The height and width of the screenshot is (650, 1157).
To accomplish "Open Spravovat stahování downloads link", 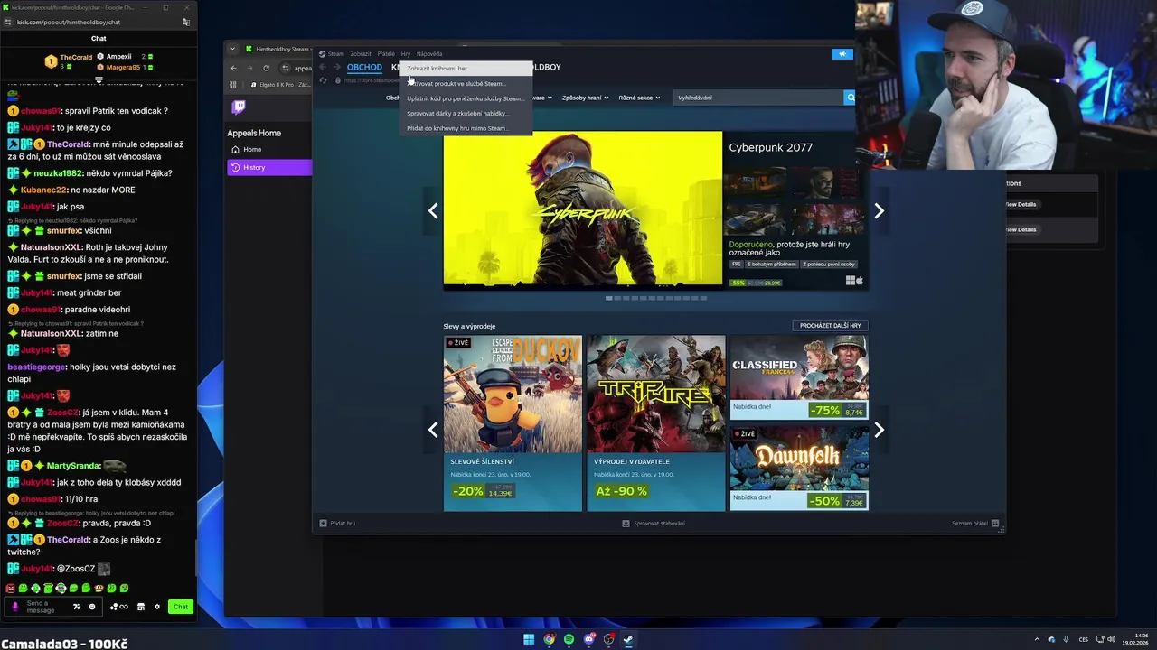I will [x=654, y=524].
